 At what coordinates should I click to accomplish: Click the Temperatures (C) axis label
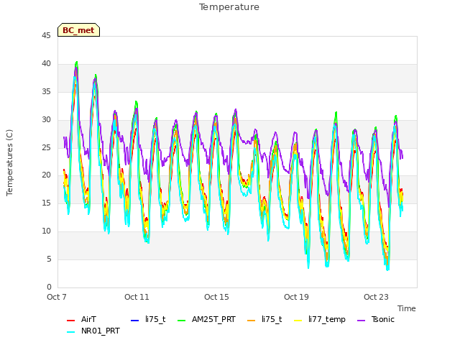point(9,162)
